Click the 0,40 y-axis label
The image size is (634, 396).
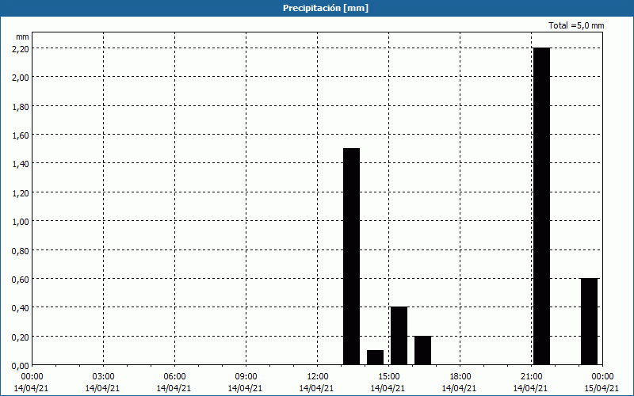21,308
